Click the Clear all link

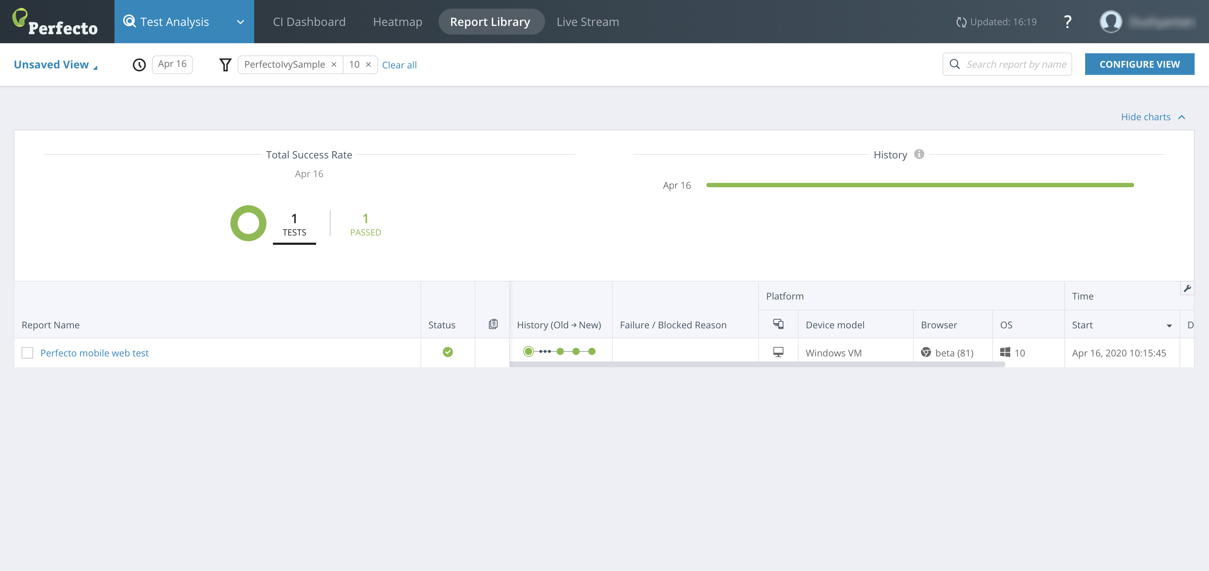pos(399,65)
